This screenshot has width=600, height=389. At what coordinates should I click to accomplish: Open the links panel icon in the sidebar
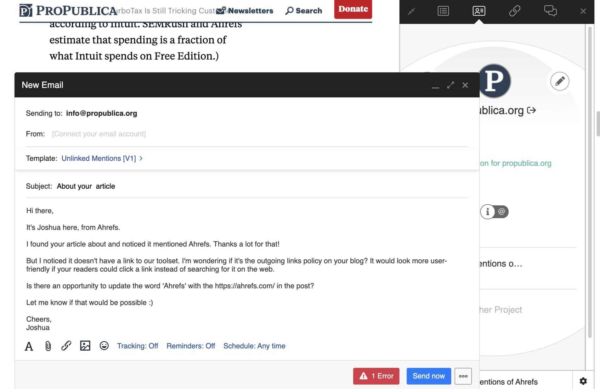pos(515,11)
